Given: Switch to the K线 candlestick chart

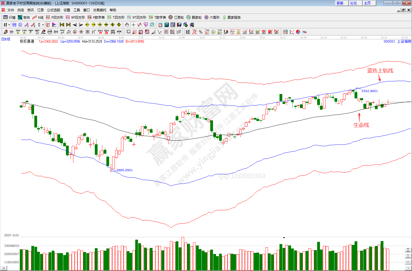Looking at the screenshot, I should point(38,17).
